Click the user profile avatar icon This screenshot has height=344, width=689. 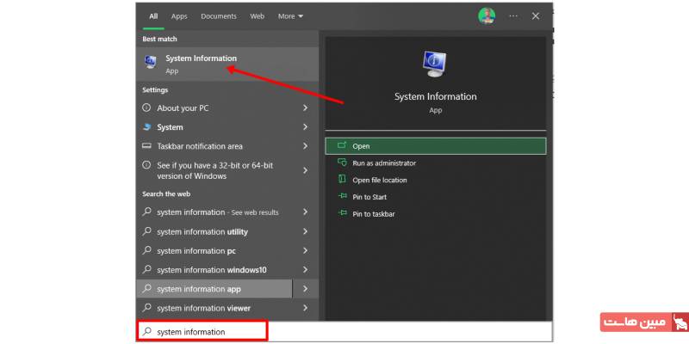point(487,15)
